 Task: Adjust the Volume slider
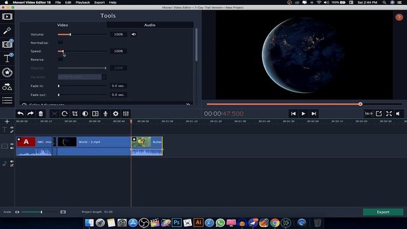pos(82,34)
